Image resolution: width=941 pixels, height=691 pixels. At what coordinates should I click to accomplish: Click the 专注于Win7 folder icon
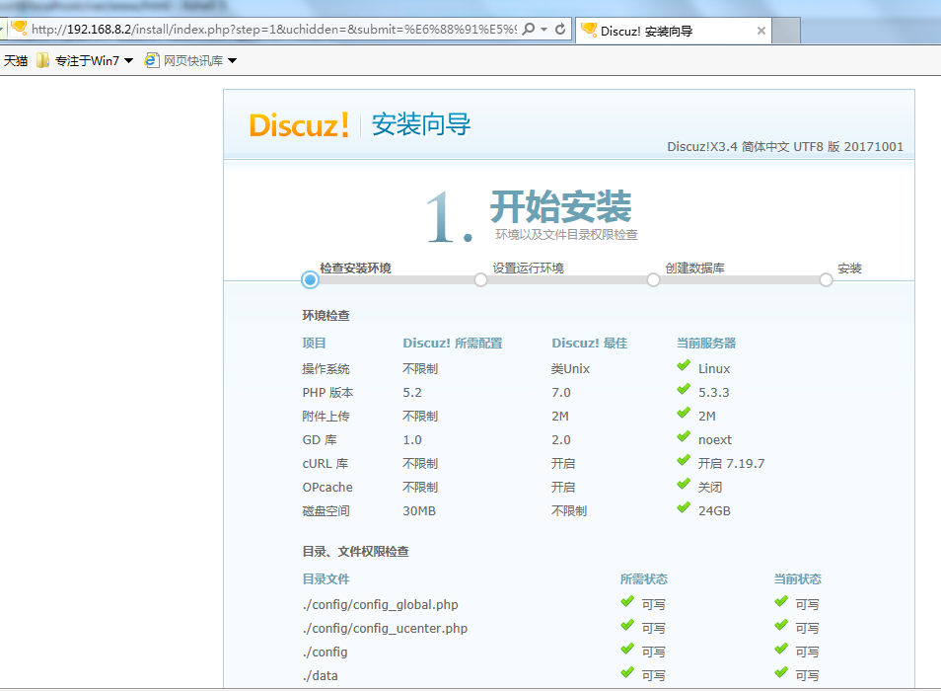[42, 60]
